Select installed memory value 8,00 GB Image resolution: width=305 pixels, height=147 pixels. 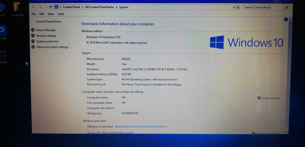click(x=126, y=74)
